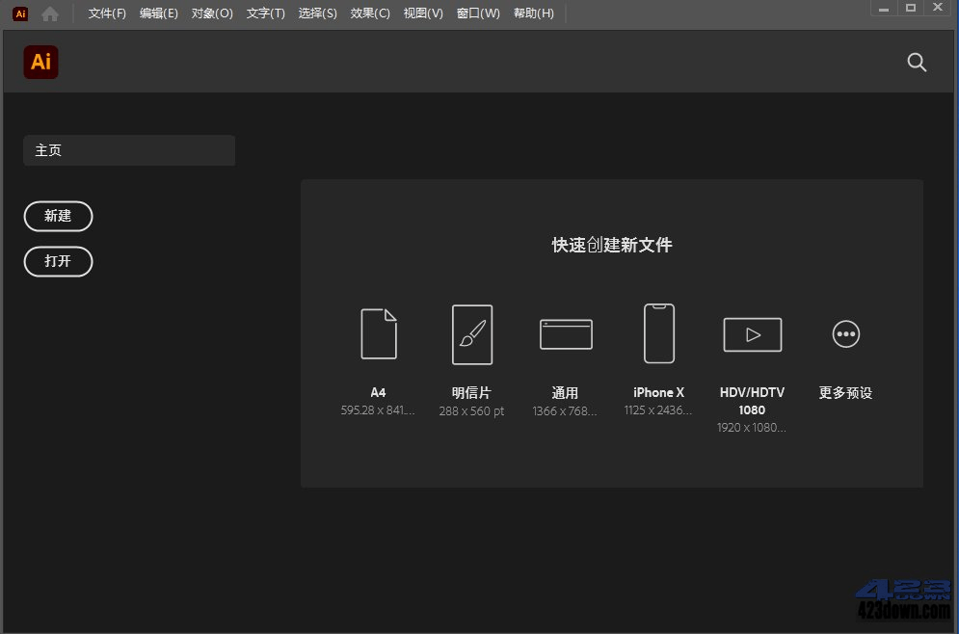959x634 pixels.
Task: Open the 效果 menu
Action: tap(369, 13)
